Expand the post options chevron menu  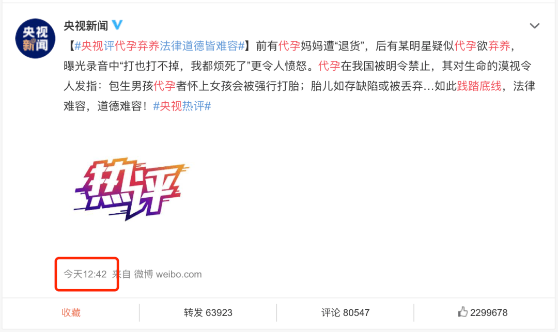pos(534,26)
